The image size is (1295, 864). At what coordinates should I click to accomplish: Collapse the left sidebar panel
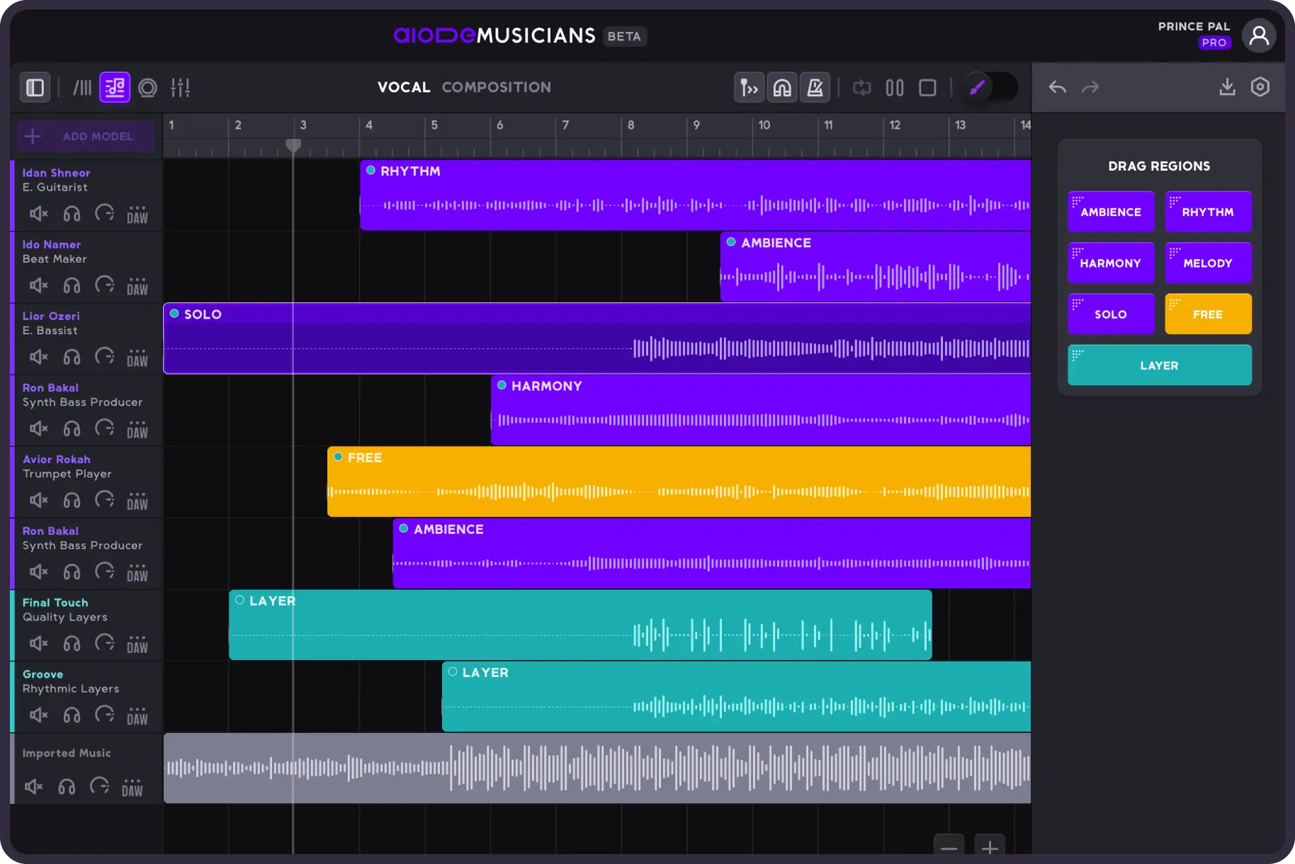coord(35,87)
